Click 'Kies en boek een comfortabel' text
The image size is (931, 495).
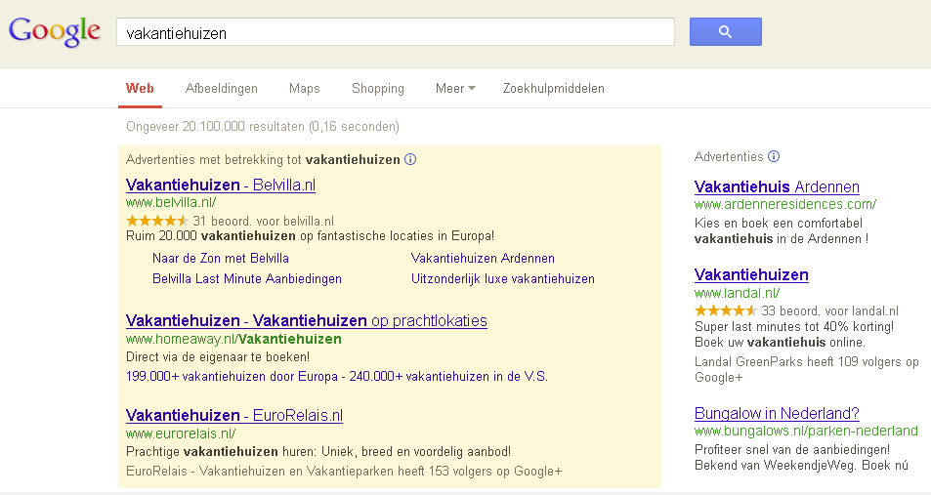(x=779, y=224)
